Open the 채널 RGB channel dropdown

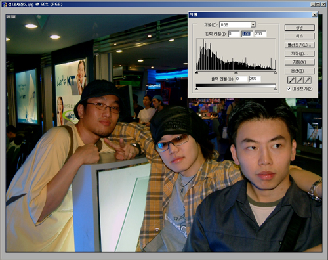[x=253, y=24]
